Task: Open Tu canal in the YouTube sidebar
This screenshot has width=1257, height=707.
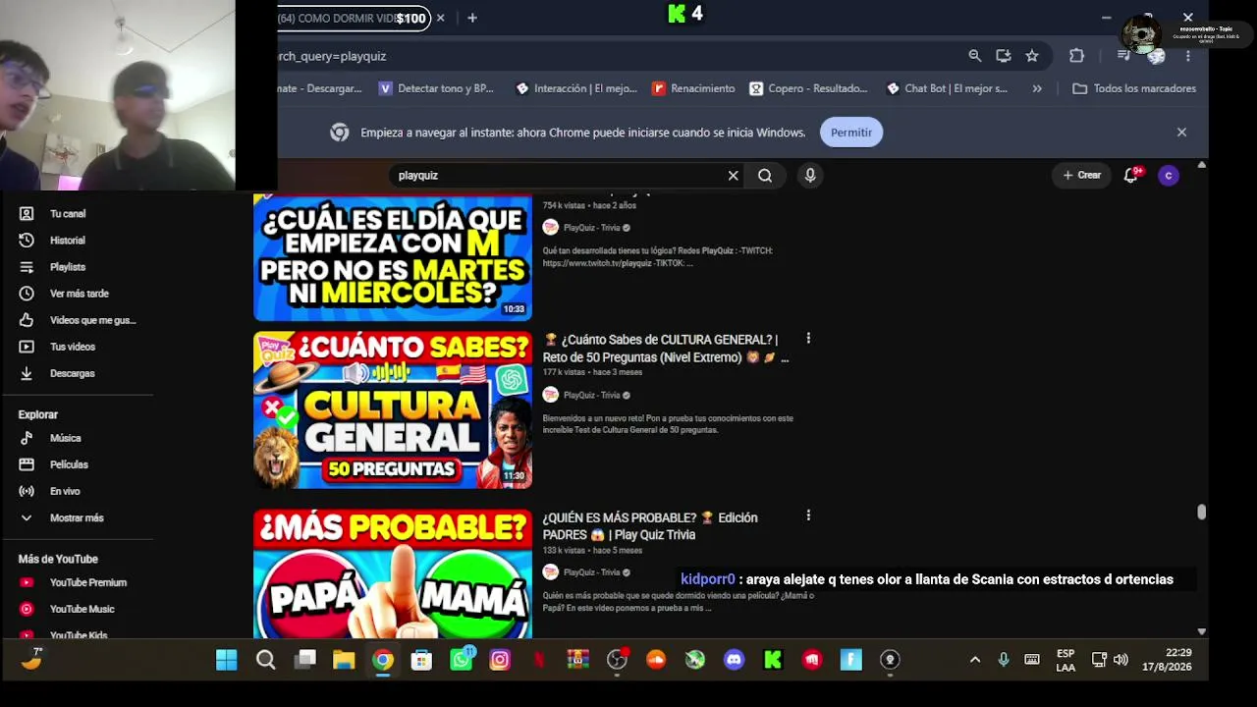Action: click(x=67, y=213)
